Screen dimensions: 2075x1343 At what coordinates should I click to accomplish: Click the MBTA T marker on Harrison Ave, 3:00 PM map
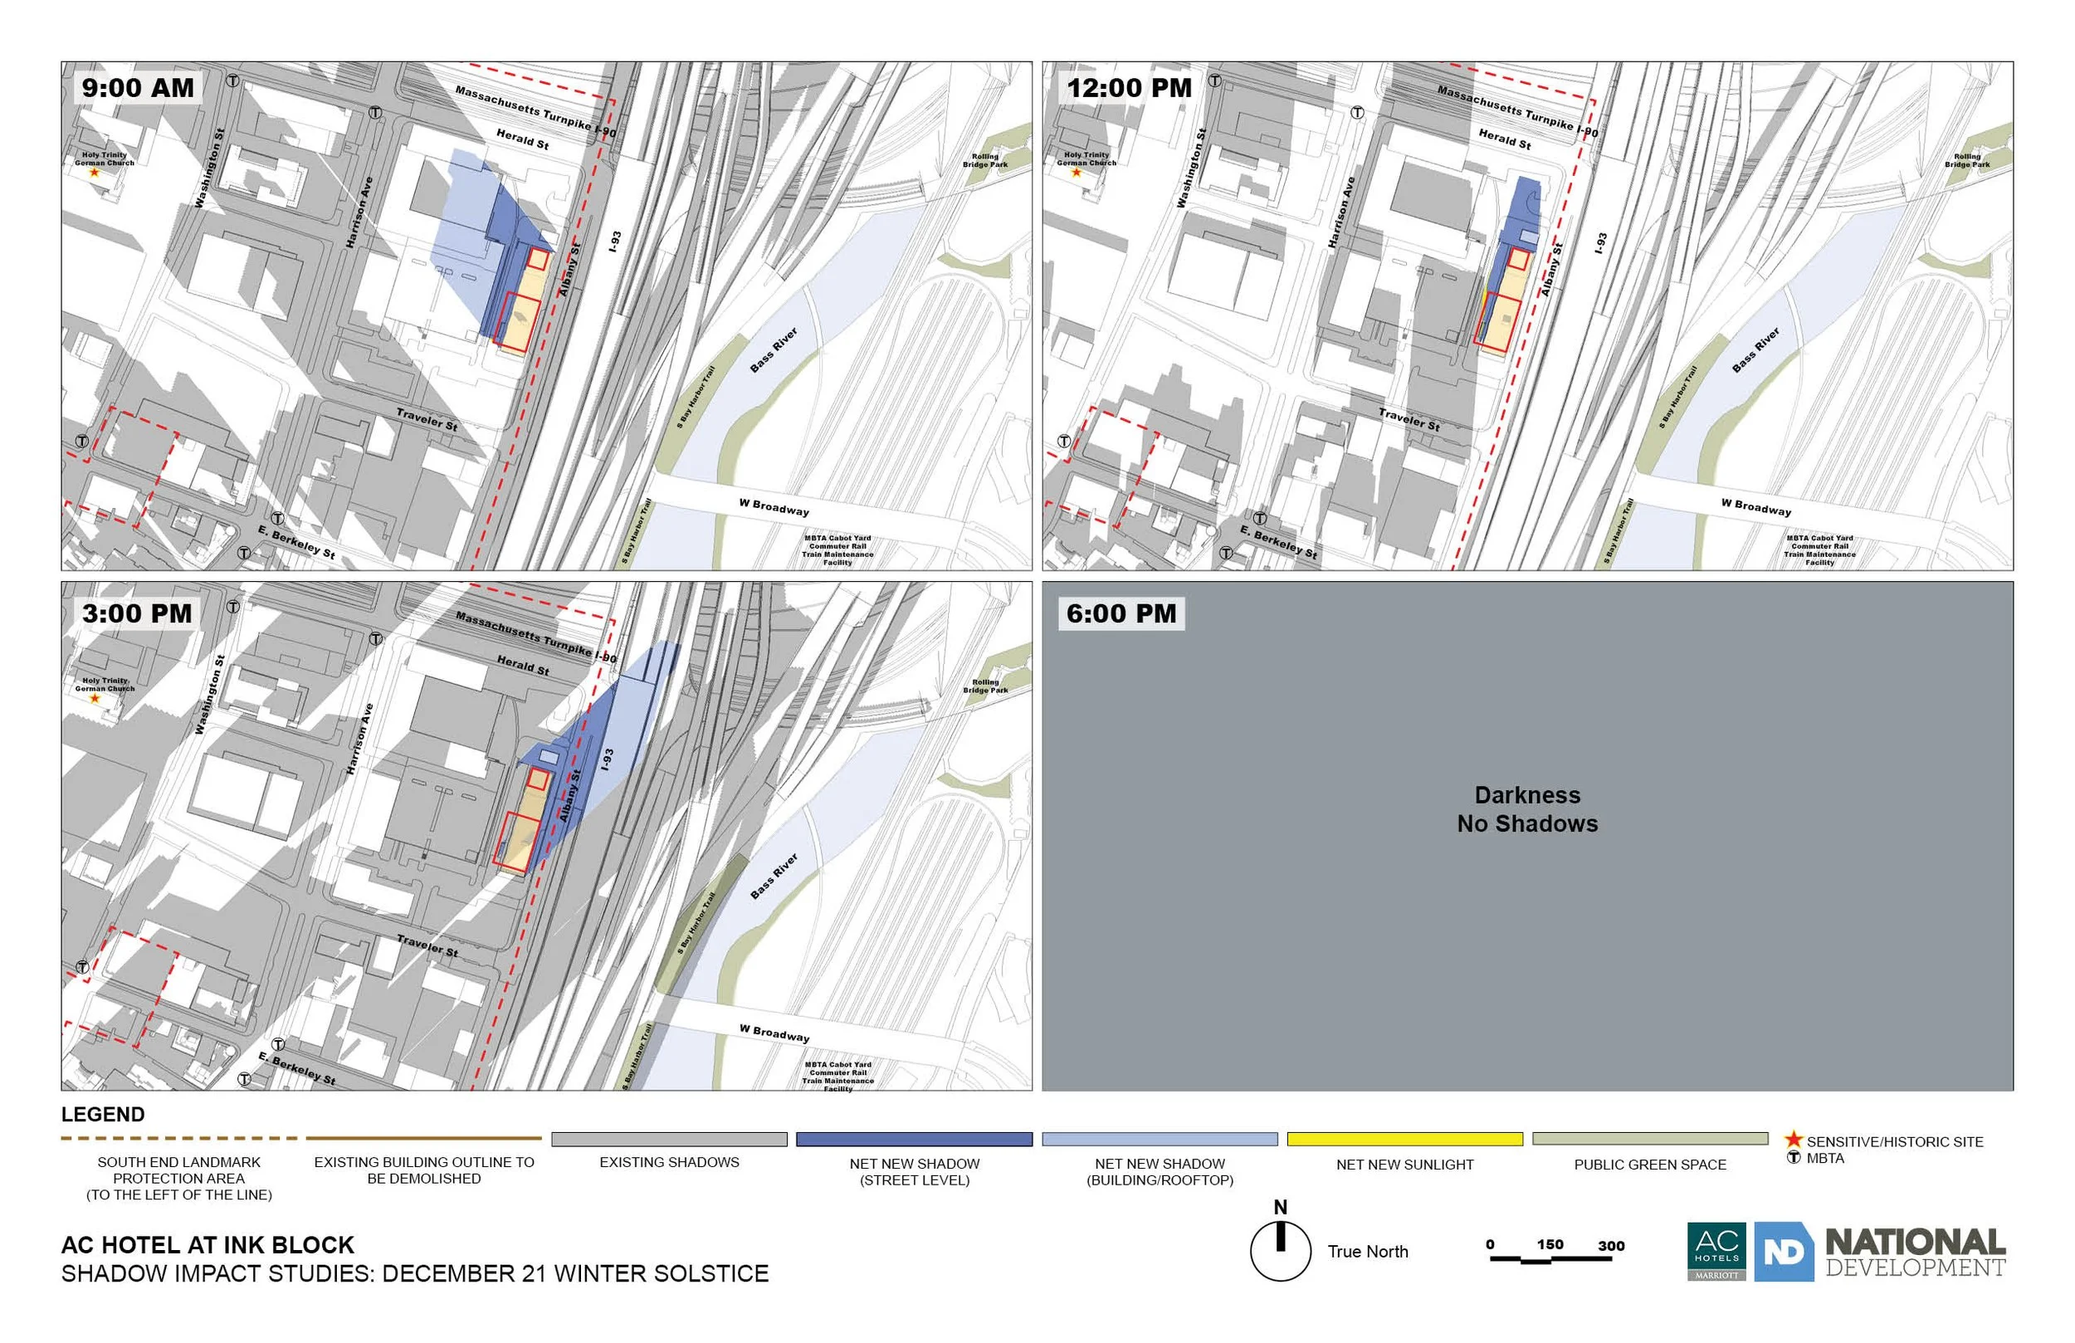[376, 638]
